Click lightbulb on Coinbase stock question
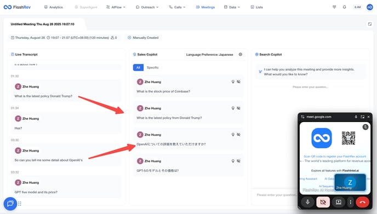The width and height of the screenshot is (377, 214). (233, 82)
